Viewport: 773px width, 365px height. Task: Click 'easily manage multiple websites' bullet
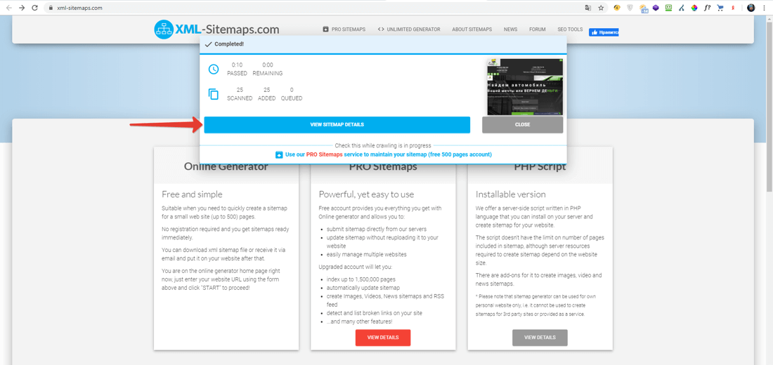[x=366, y=255]
